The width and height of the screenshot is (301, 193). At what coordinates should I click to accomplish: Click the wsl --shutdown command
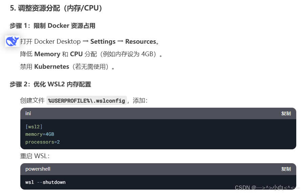coord(45,182)
